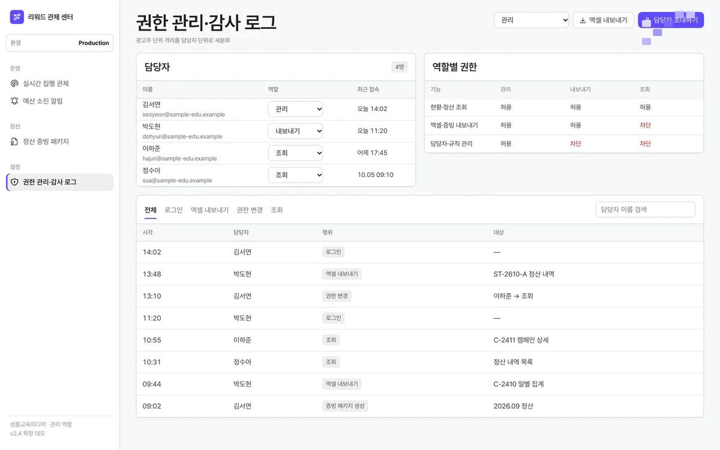Switch to the 로그인 log tab
Image resolution: width=720 pixels, height=450 pixels.
[x=173, y=210]
